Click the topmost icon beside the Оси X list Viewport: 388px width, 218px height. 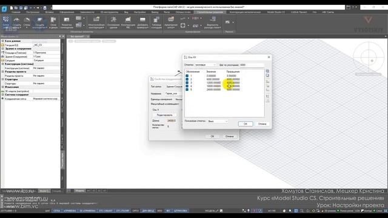pyautogui.click(x=267, y=71)
